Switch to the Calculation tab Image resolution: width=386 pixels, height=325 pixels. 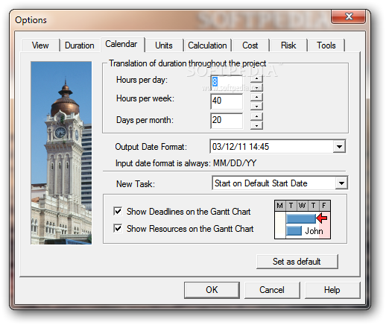click(x=207, y=45)
